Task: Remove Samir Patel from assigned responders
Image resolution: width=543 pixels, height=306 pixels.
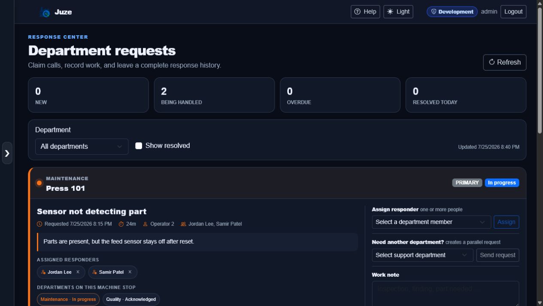Action: coord(130,272)
